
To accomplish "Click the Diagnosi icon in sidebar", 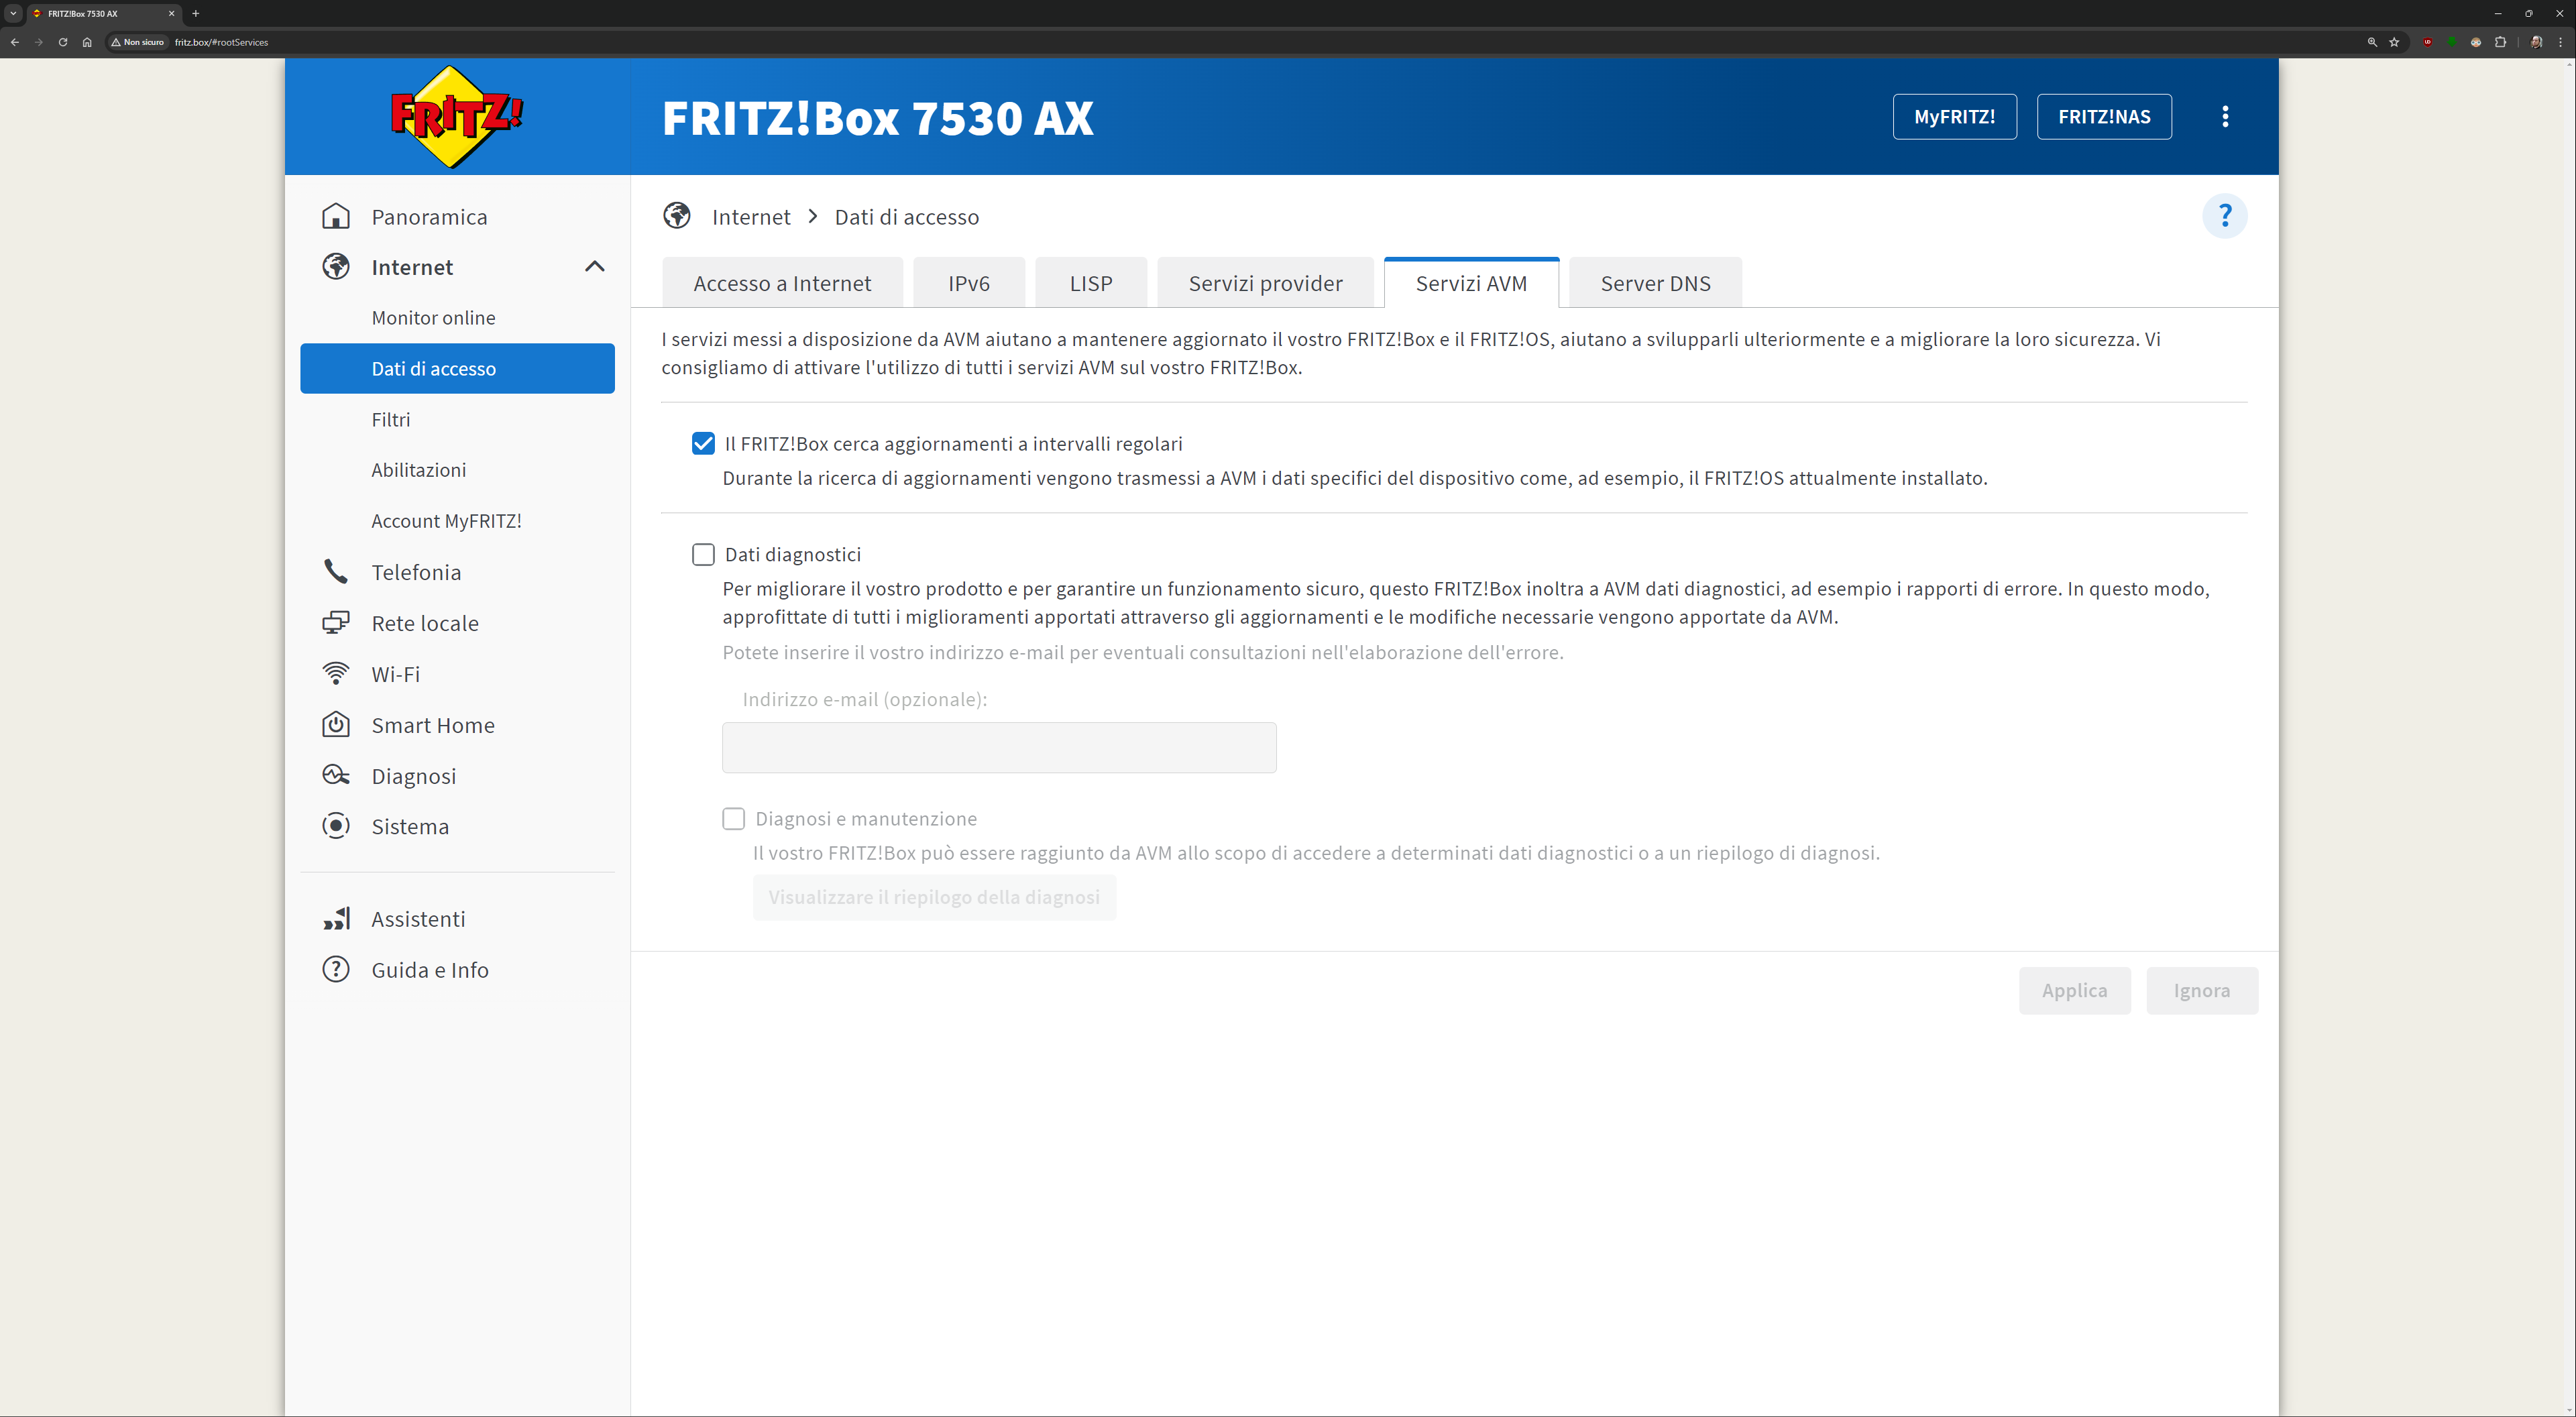I will point(336,776).
